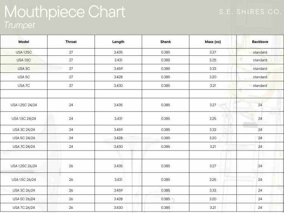
Task: Click the Length column header
Action: click(x=118, y=42)
